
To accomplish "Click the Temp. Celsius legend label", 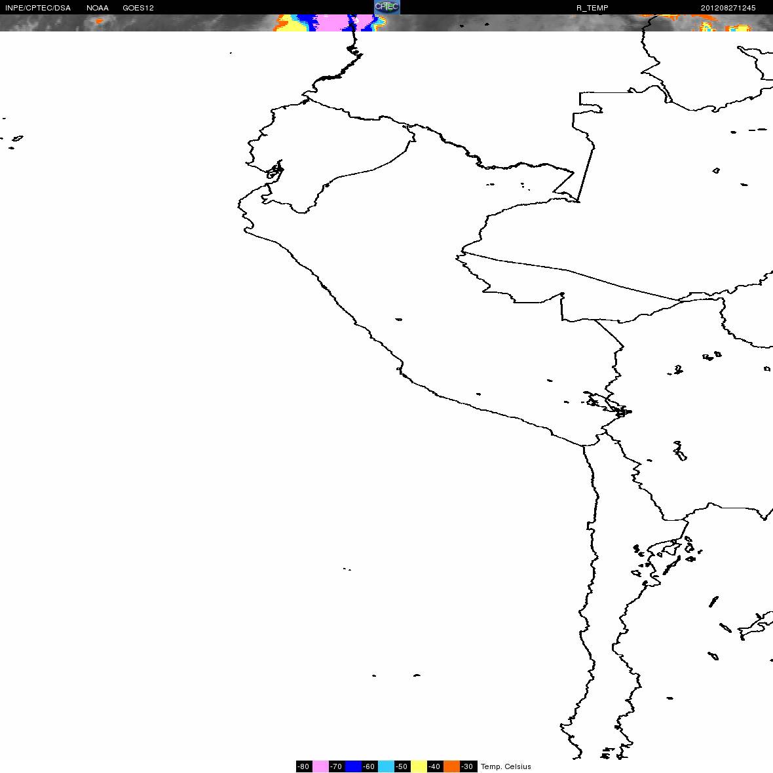I will (x=506, y=766).
